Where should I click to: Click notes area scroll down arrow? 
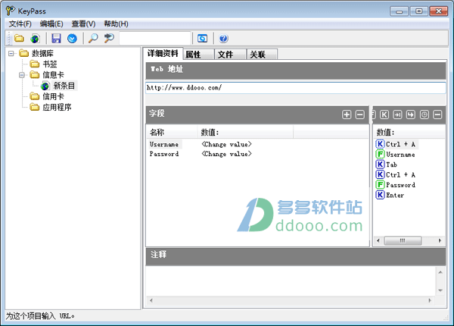(440, 290)
